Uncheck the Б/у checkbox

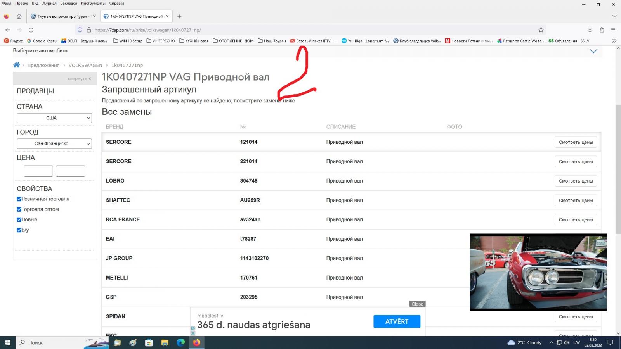coord(19,230)
